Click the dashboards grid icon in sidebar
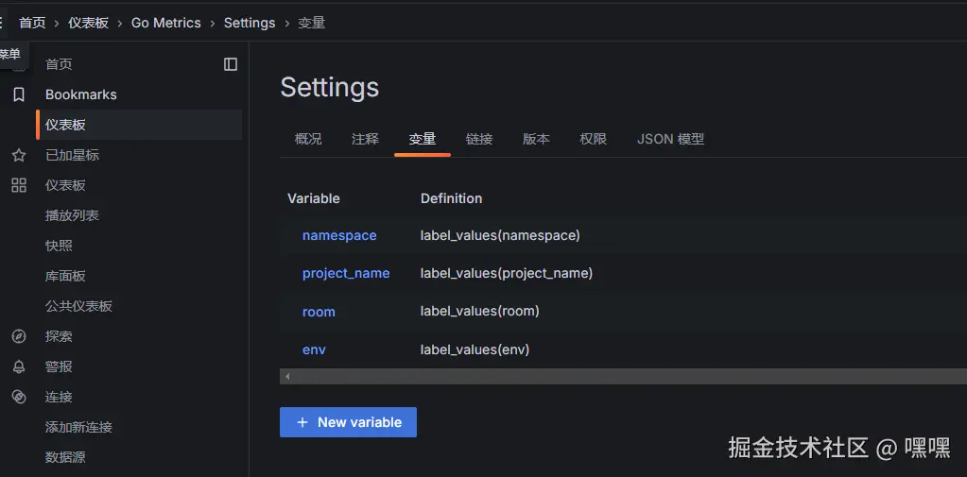Viewport: 967px width, 477px height. coord(18,185)
